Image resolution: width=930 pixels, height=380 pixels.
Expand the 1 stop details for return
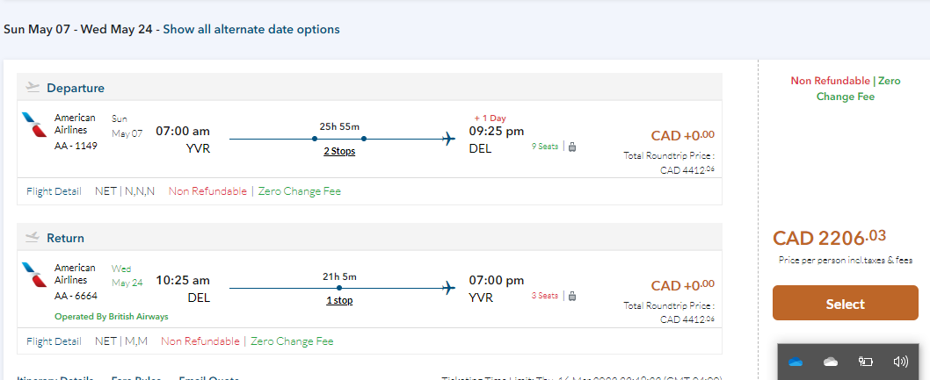339,300
